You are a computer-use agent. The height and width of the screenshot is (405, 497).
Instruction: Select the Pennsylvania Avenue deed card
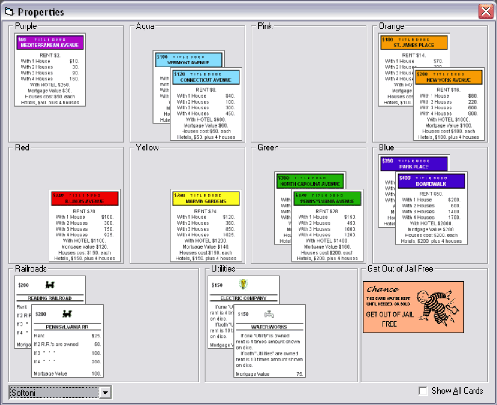pos(327,225)
